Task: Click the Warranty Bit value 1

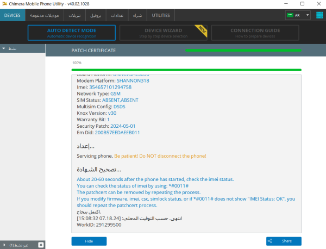Action: [x=108, y=120]
